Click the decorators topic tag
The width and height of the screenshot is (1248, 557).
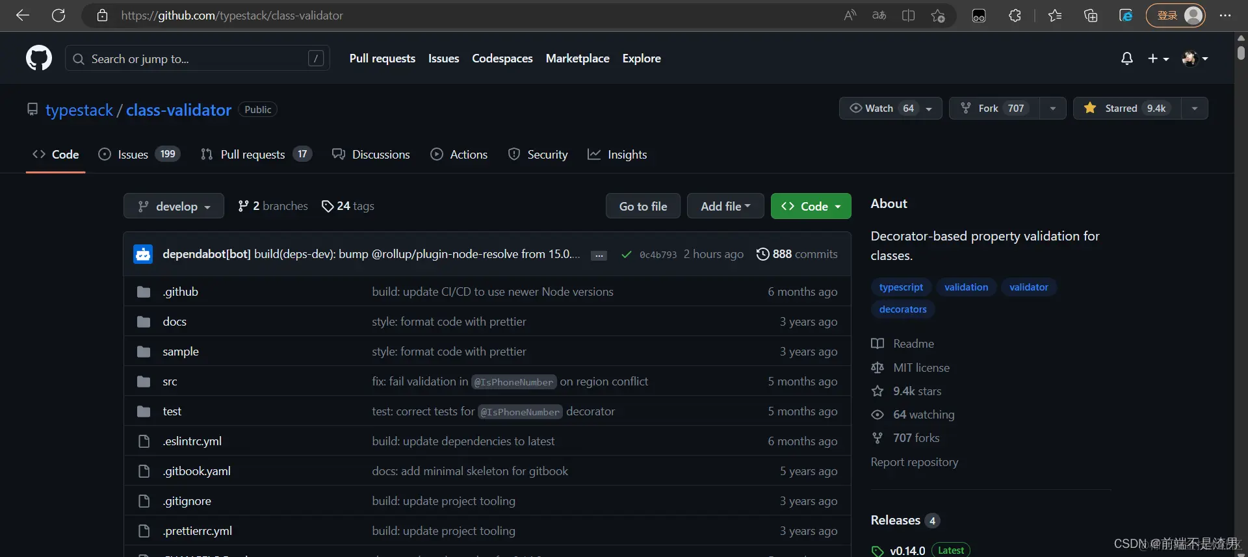[x=903, y=309]
